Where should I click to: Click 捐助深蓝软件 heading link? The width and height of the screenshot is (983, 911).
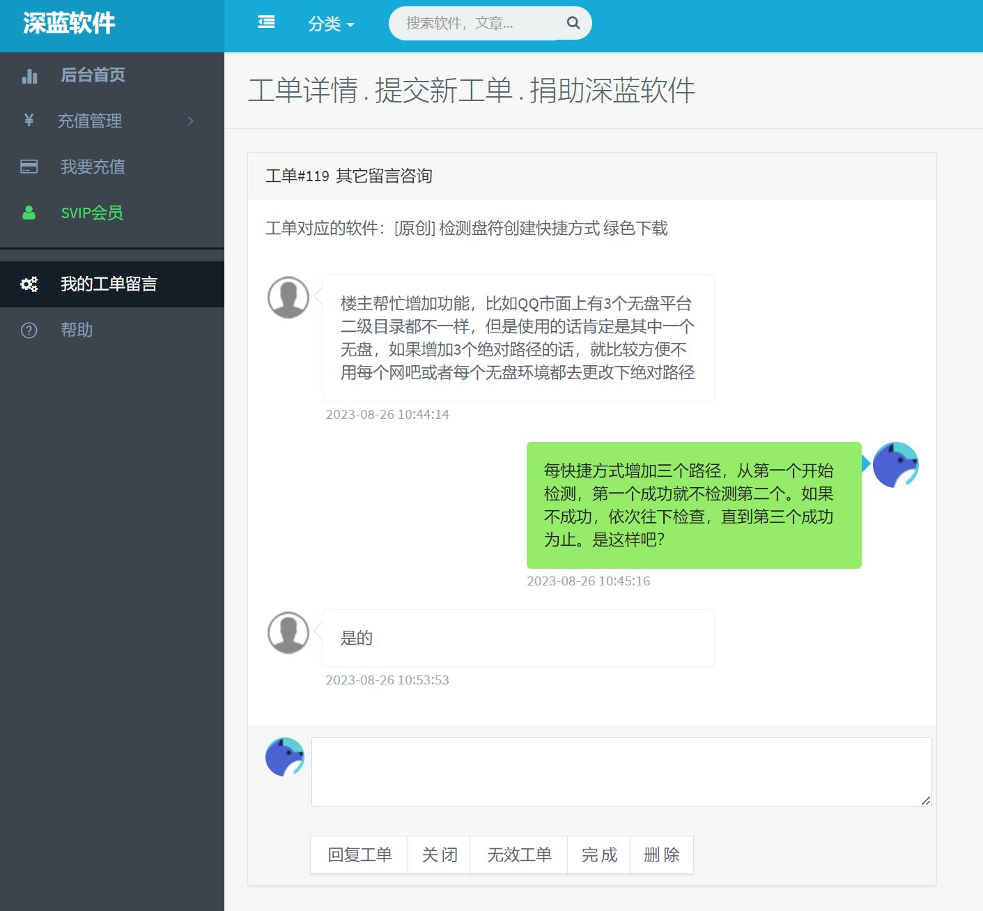[x=612, y=91]
